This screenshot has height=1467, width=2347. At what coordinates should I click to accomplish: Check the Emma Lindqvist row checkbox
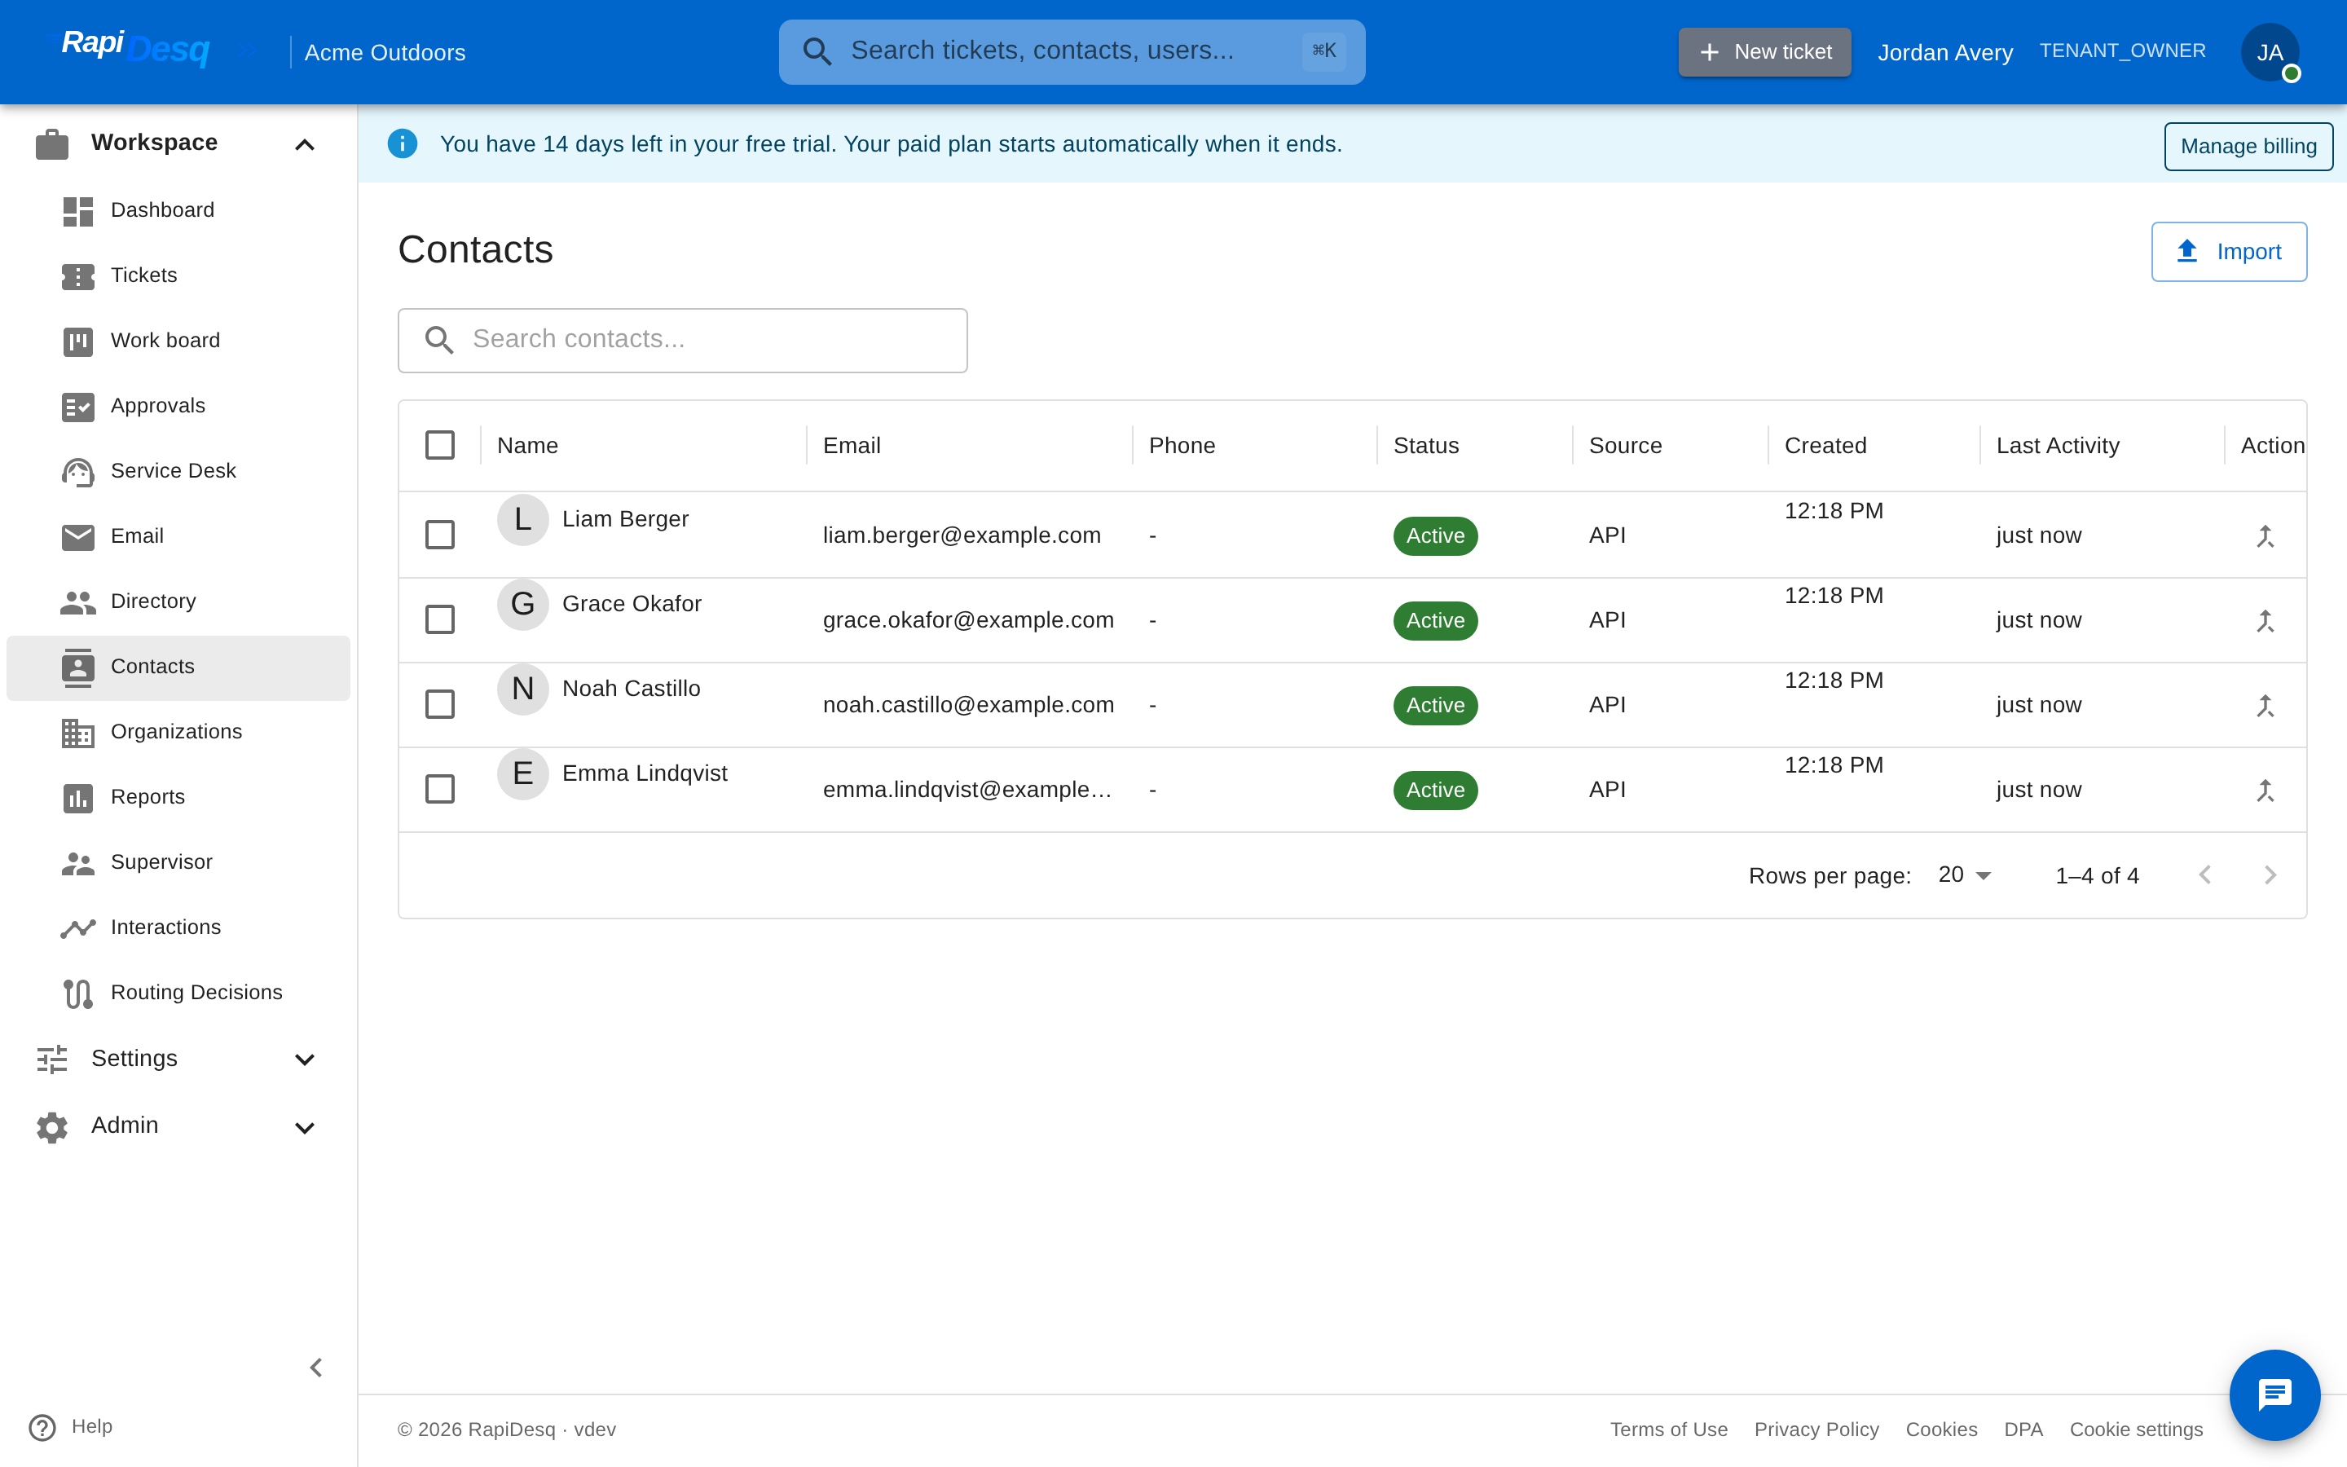point(439,789)
